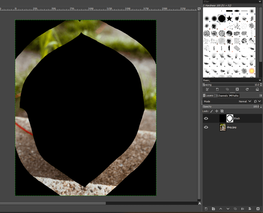
Task: Duplicate the selected brush icon
Action: (227, 89)
